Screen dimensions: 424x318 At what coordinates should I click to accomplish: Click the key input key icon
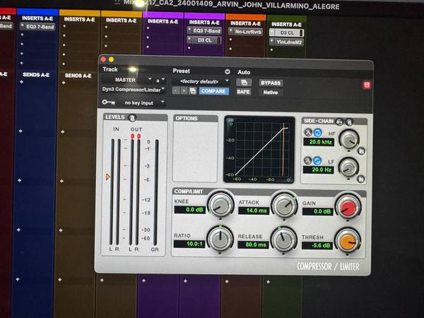107,102
